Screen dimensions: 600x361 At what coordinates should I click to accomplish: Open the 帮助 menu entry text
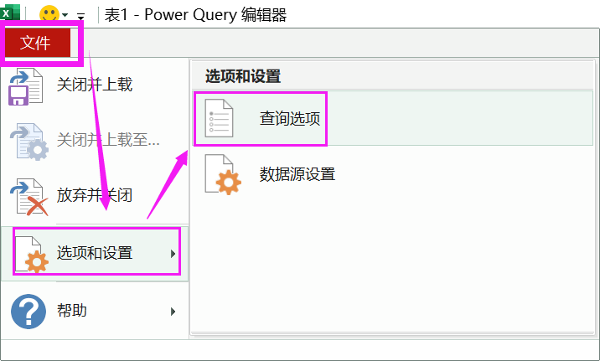pyautogui.click(x=72, y=310)
